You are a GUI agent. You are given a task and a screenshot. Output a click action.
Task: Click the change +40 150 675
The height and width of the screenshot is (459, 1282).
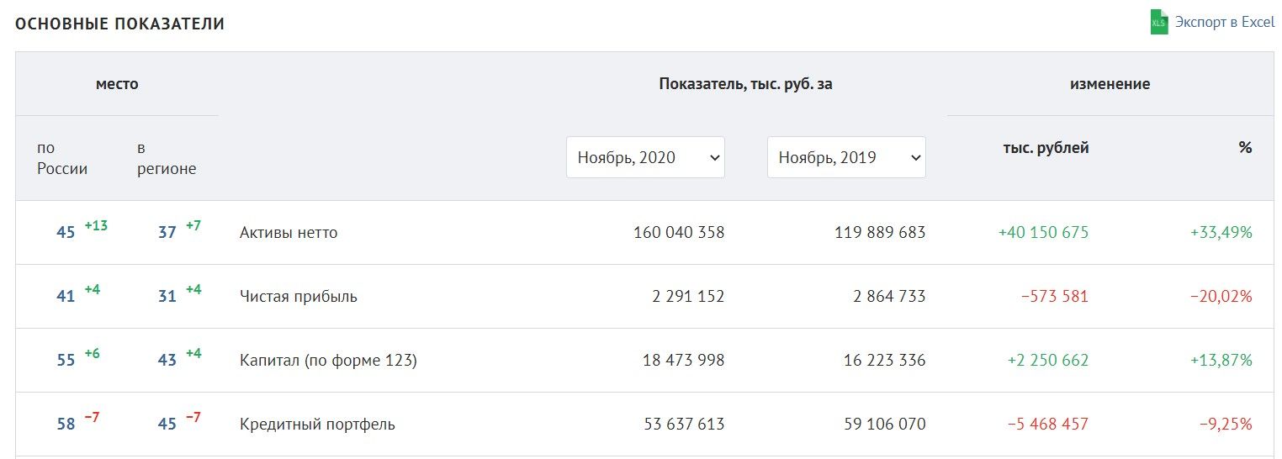pos(1043,233)
